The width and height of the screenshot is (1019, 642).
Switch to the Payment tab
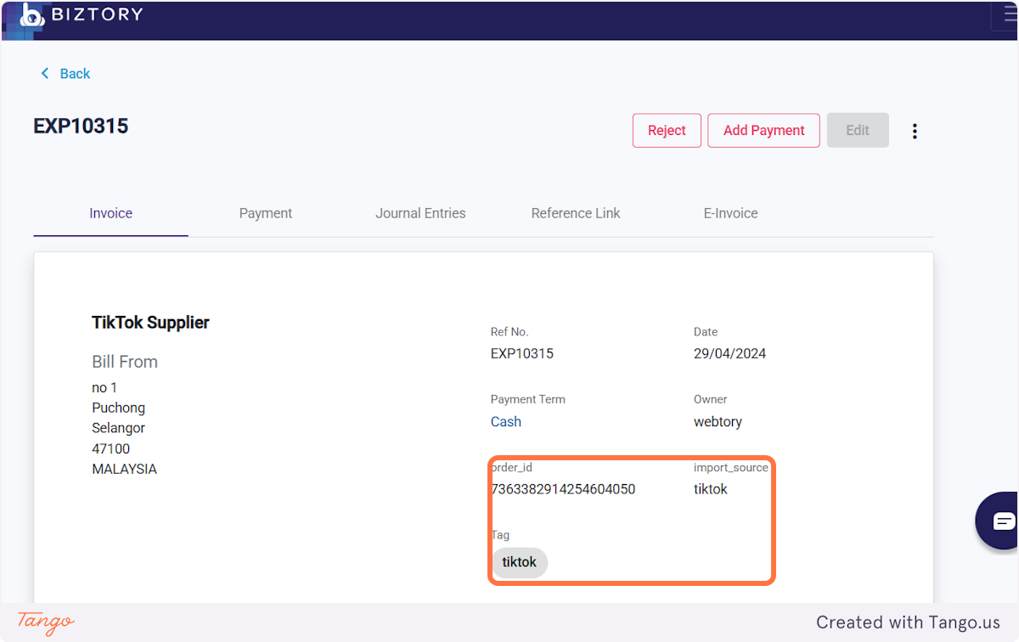(x=266, y=213)
